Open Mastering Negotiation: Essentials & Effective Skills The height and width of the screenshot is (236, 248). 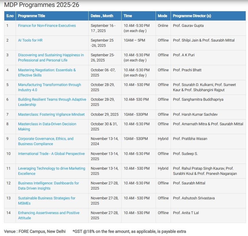click(x=47, y=70)
